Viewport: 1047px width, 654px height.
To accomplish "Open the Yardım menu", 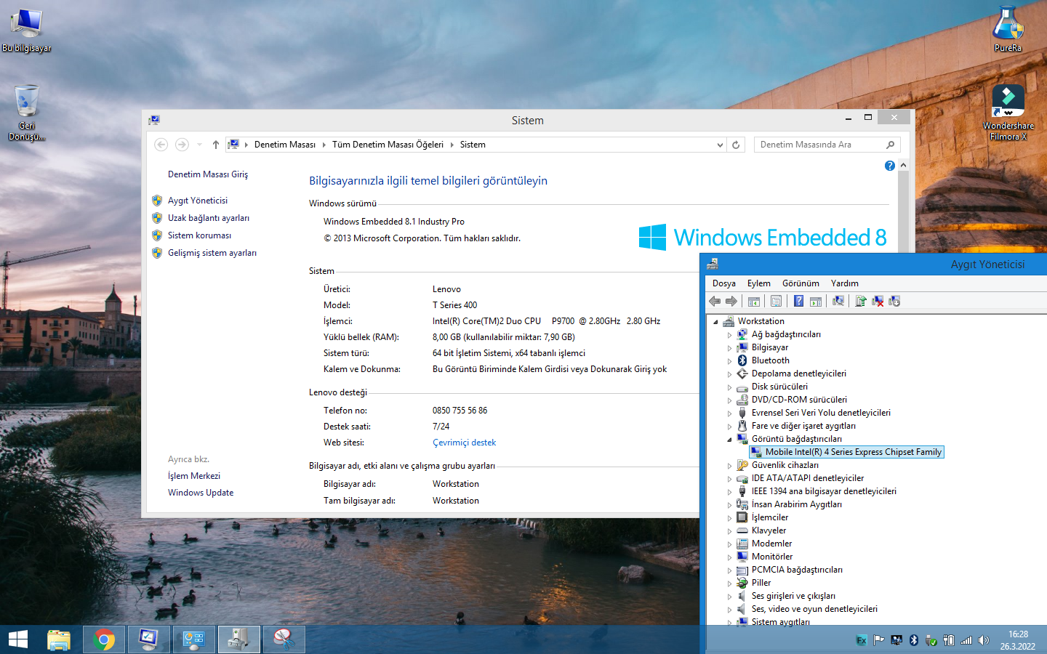I will (x=845, y=283).
